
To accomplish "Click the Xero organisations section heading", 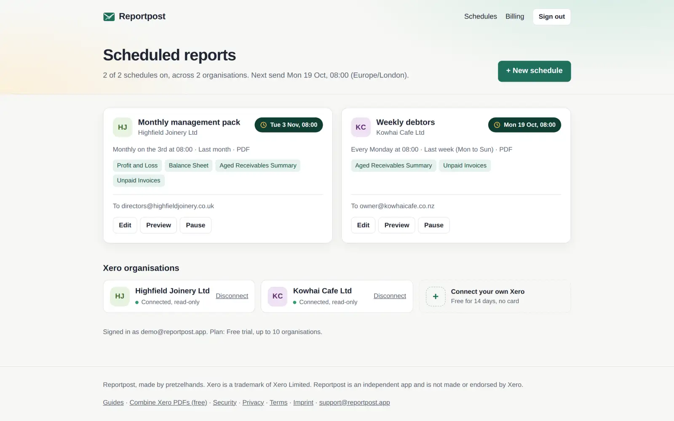I will pyautogui.click(x=141, y=268).
